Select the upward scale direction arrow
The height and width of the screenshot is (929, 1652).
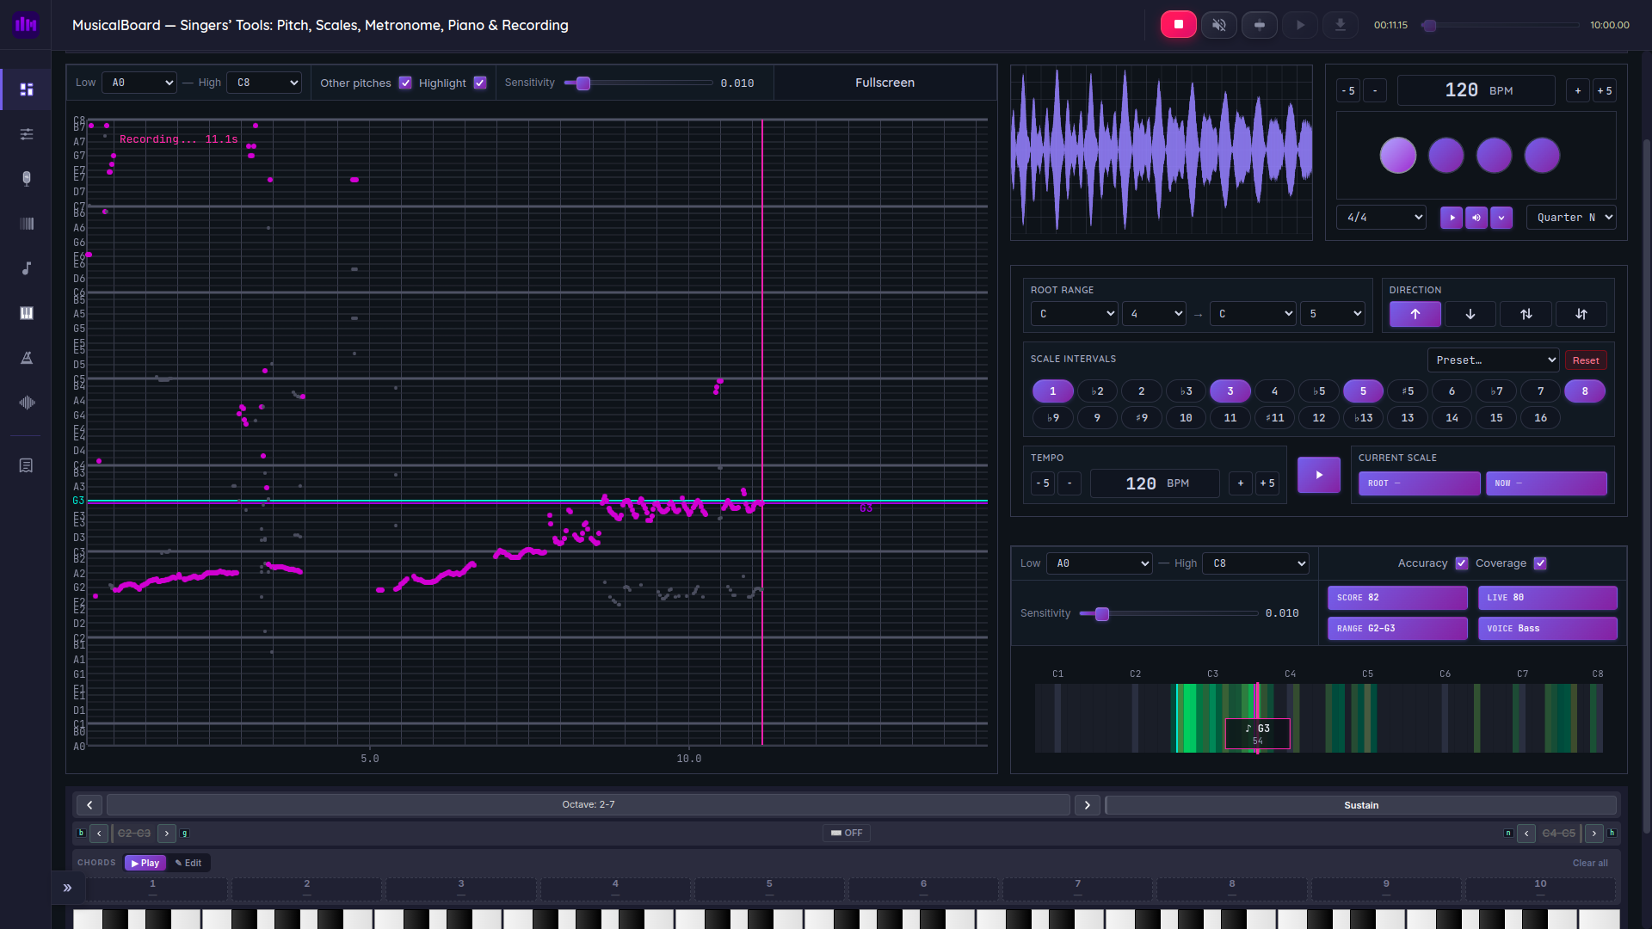click(x=1415, y=314)
